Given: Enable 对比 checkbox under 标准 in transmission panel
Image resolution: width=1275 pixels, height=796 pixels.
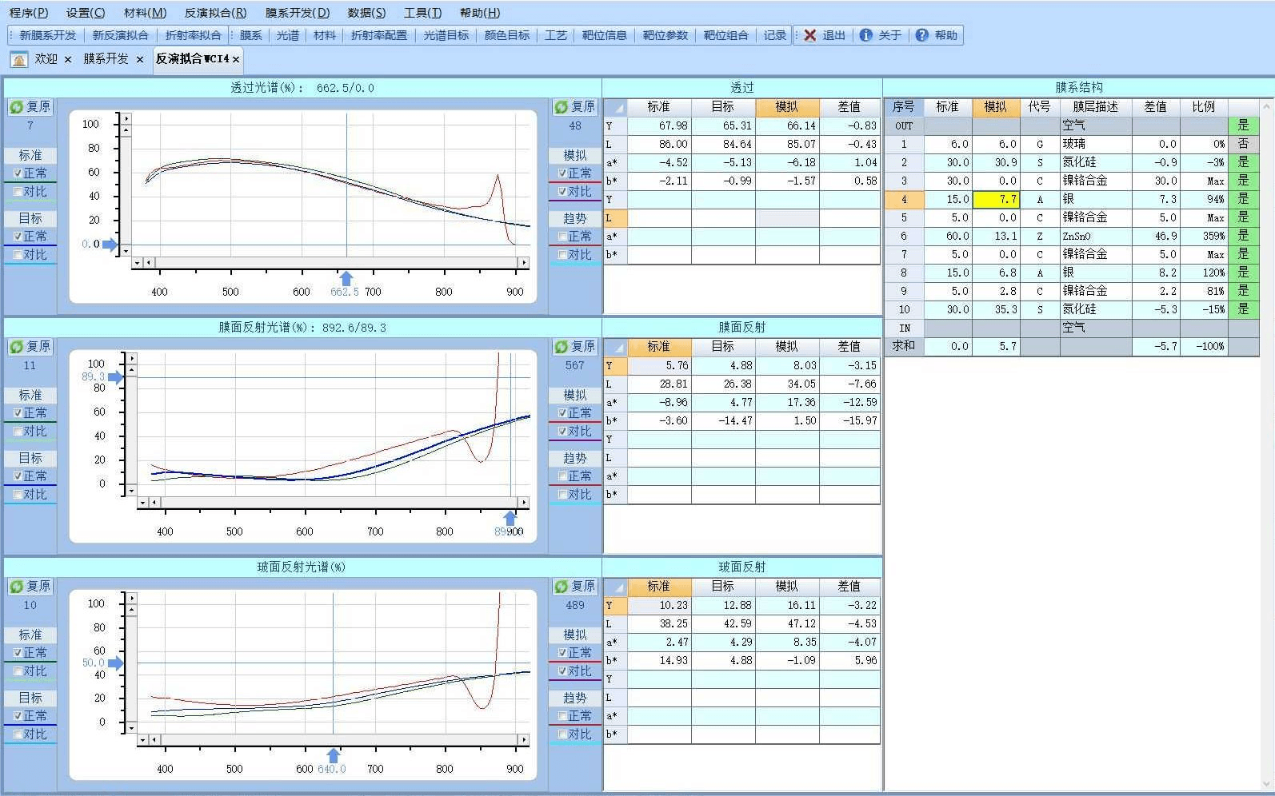Looking at the screenshot, I should coord(18,192).
